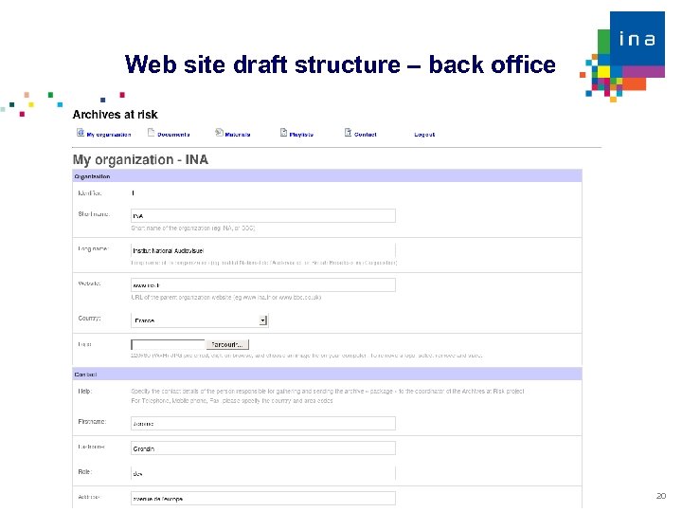682x512 pixels.
Task: Click the My organization nav icon
Action: pos(81,133)
